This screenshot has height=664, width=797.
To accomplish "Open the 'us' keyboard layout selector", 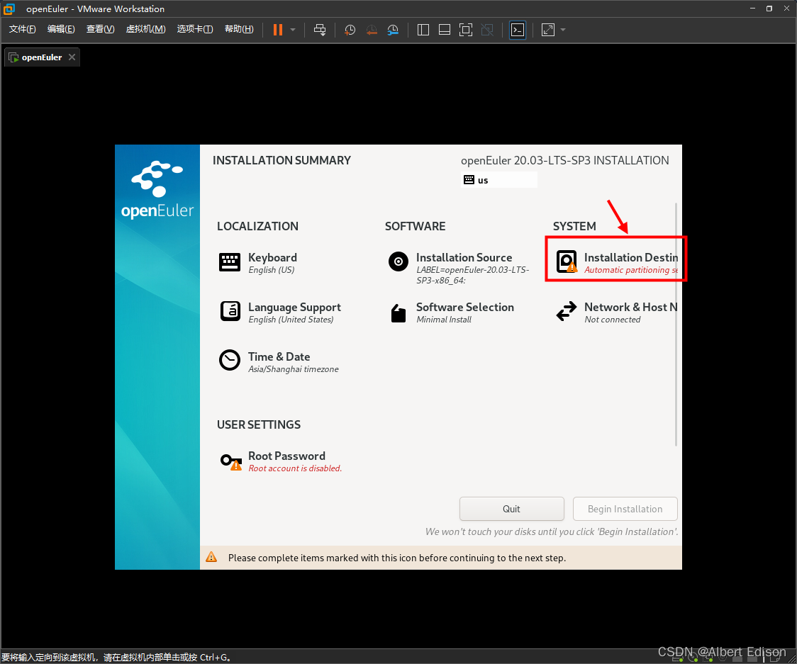I will (x=498, y=179).
